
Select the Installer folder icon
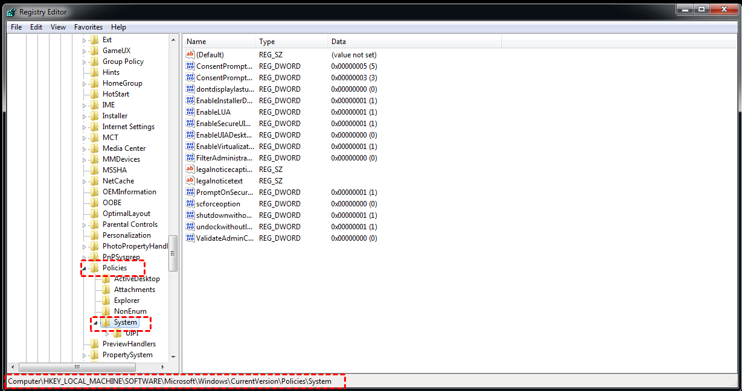(94, 116)
